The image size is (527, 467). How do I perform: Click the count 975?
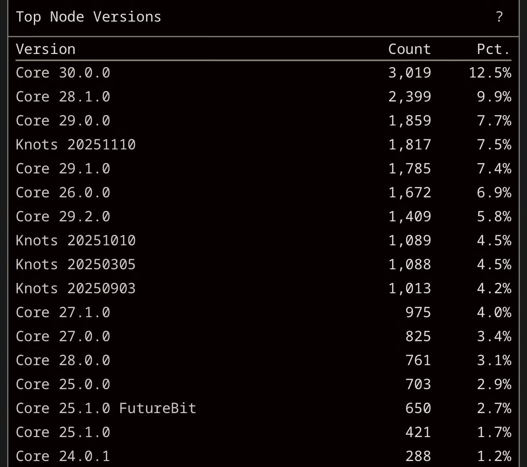418,312
